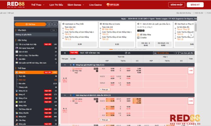This screenshot has height=126, width=211.
Task: Open the Sảnh Games menu dropdown
Action: 76,5
